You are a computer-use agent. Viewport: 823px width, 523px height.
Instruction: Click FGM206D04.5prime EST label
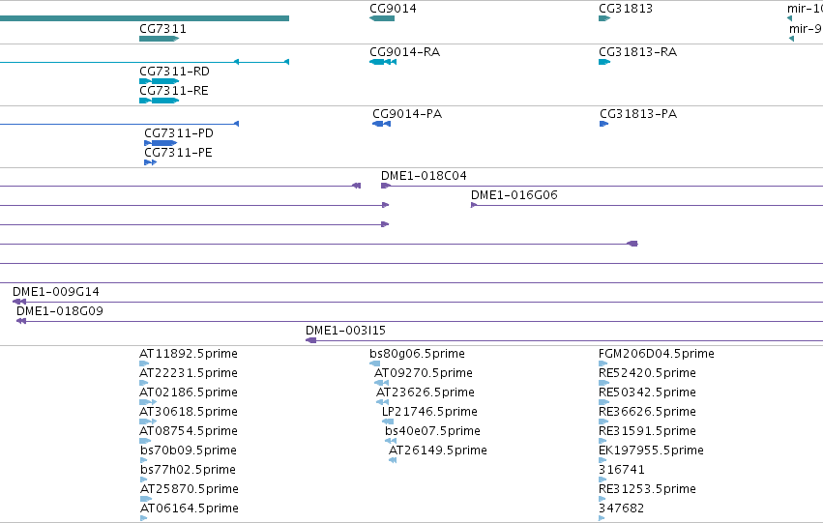pos(657,354)
